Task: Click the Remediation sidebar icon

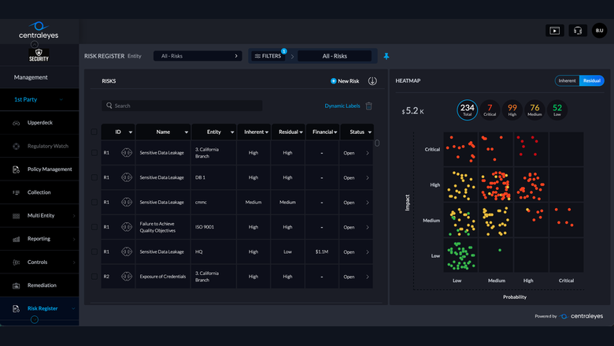Action: click(16, 285)
